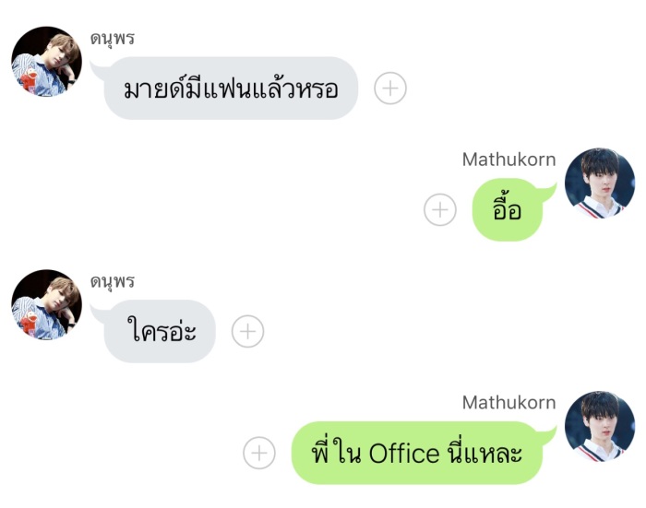Screen dimensions: 646x508
Task: Select the green อื้อ message bubble
Action: coord(513,209)
